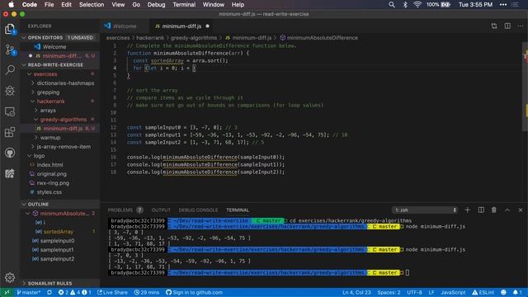Expand the arrays folder
528x297 pixels.
(36, 111)
